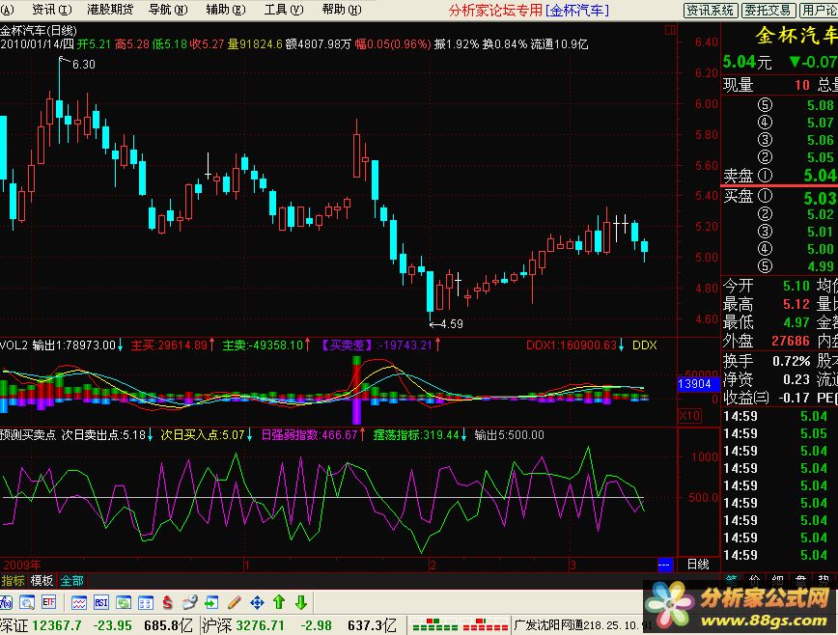Click the 次日卖出点:5.18 value
838x635 pixels.
[103, 435]
